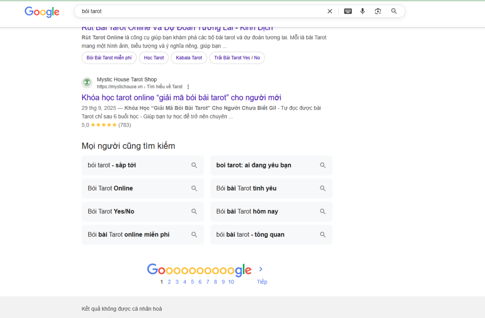
Task: Open Mystic House Tarot Shop favicon
Action: pos(87,83)
